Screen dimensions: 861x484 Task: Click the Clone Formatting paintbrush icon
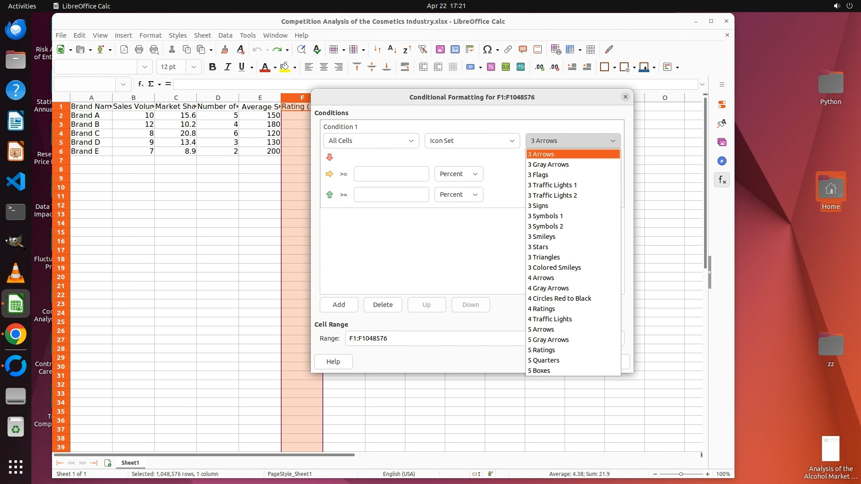tap(225, 50)
